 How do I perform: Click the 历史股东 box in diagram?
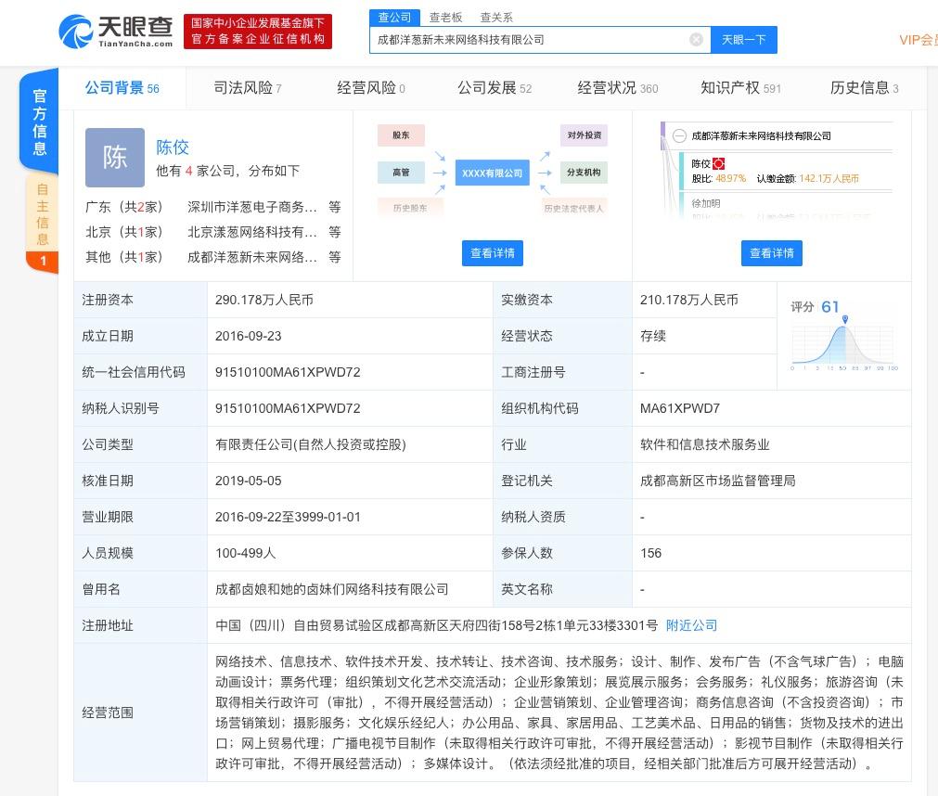click(x=410, y=208)
